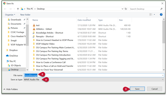Expand the address bar history dropdown
This screenshot has width=167, height=96.
tap(122, 9)
